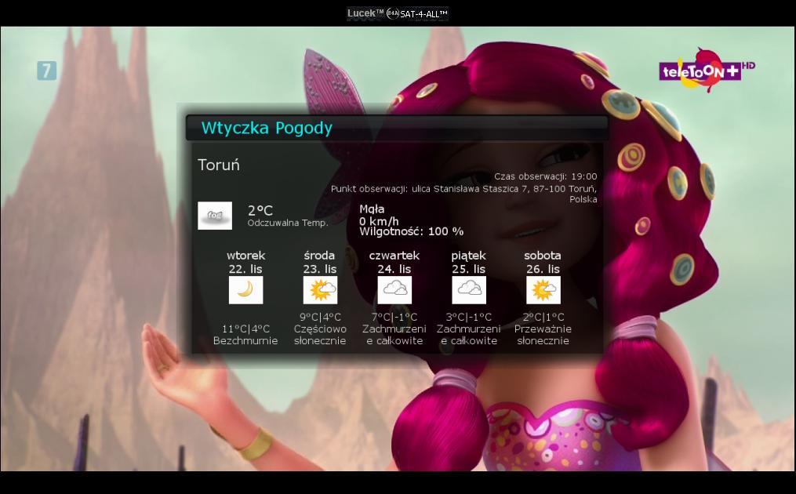796x494 pixels.
Task: Select the cloudy icon for czwartek
Action: [x=394, y=290]
